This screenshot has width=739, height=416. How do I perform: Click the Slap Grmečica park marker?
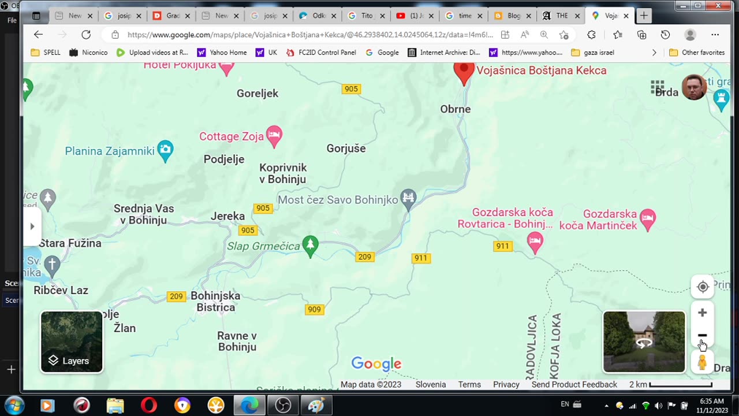pos(311,247)
